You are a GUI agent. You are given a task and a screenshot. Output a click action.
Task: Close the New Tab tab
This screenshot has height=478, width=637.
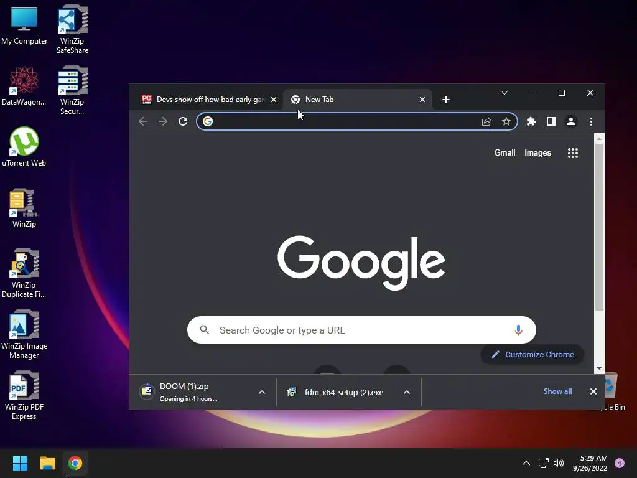(x=422, y=100)
